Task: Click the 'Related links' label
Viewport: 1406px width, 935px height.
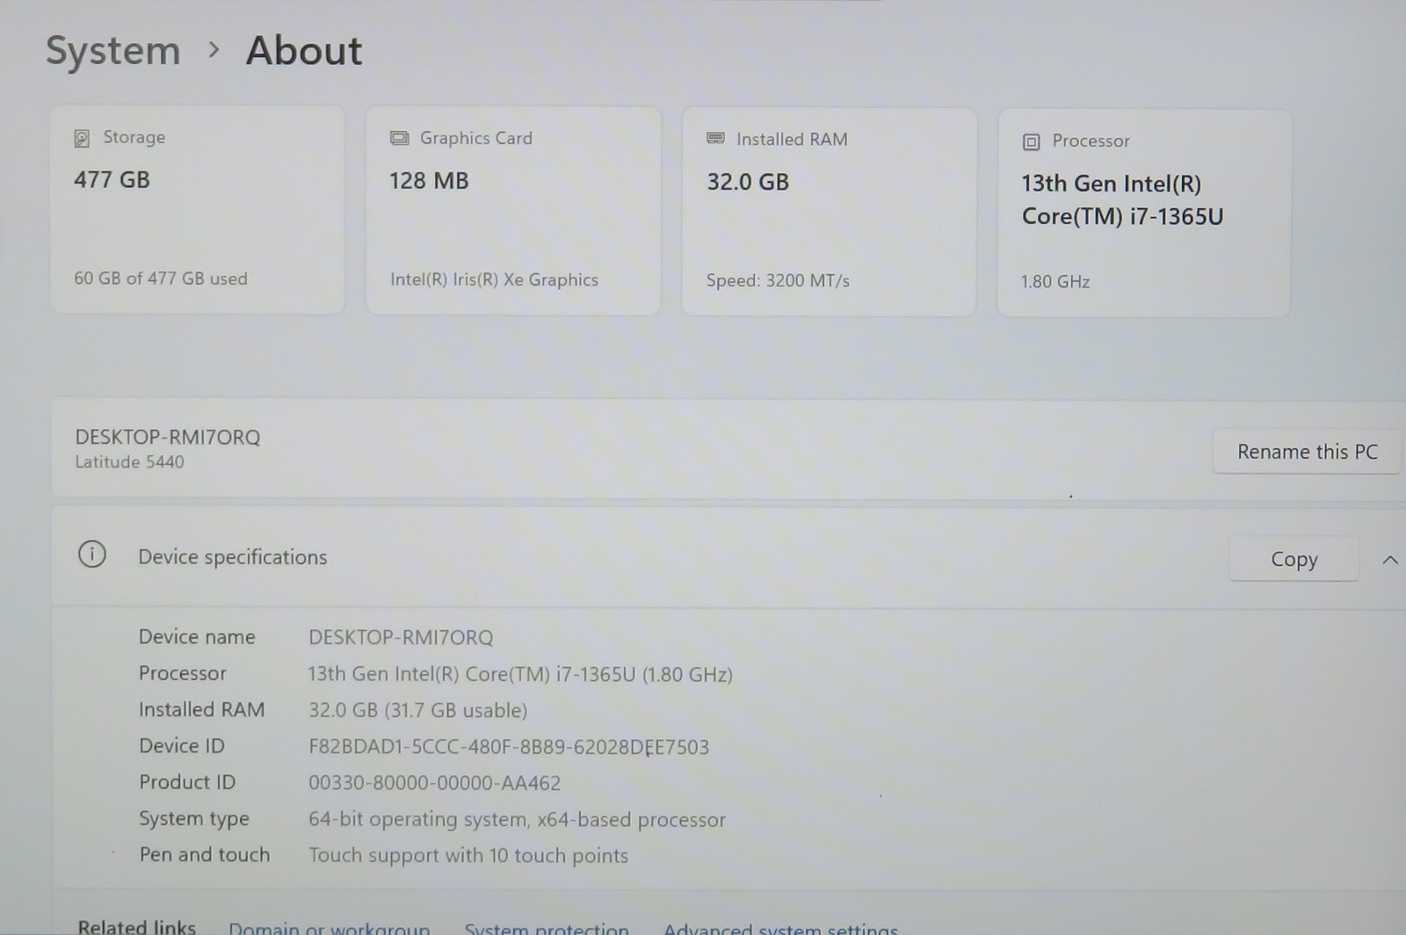Action: click(x=136, y=927)
